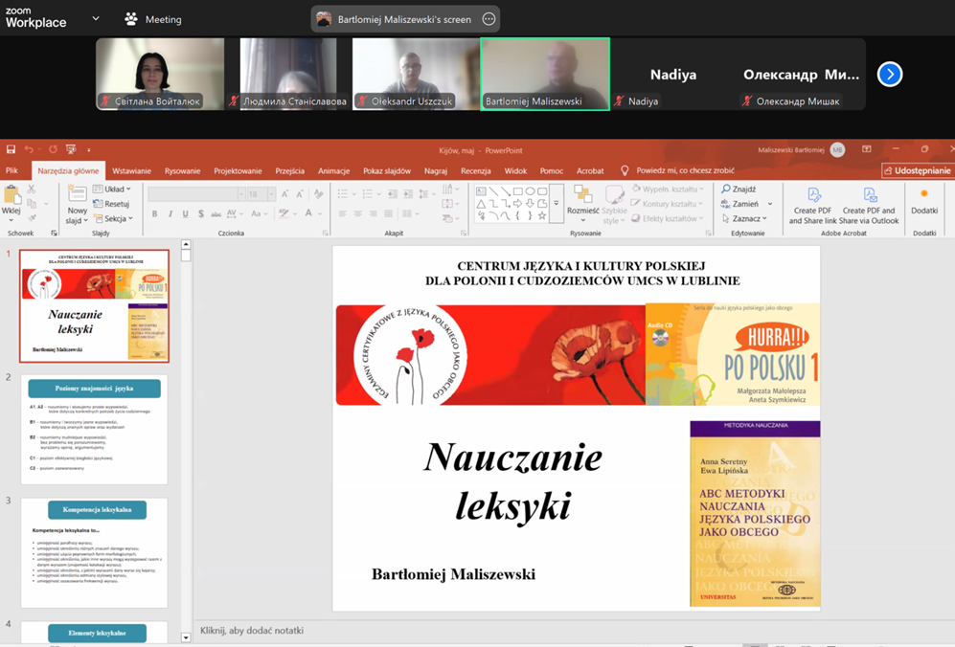Expand the Układ layout dropdown
Screen dimensions: 955x647
coord(112,190)
